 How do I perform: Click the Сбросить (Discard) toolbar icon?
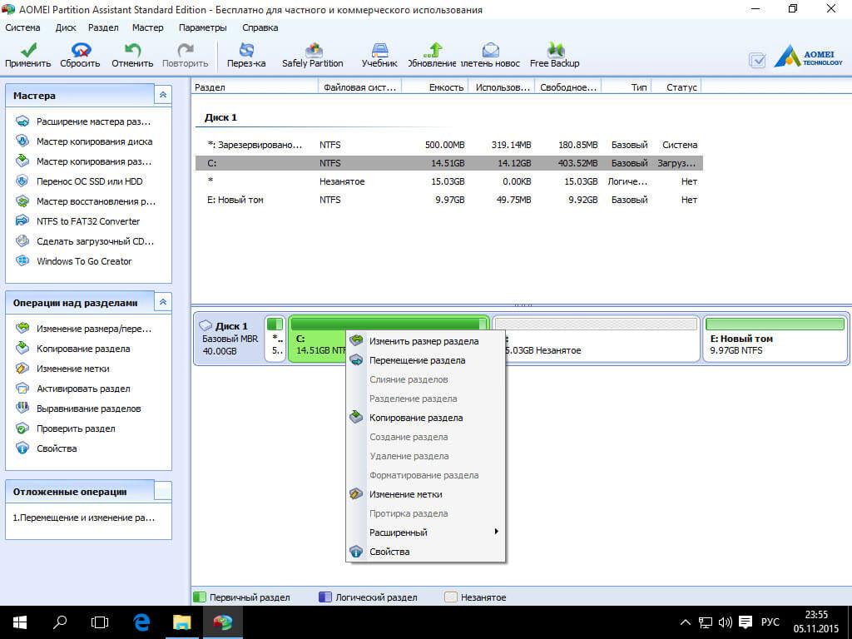click(x=80, y=55)
